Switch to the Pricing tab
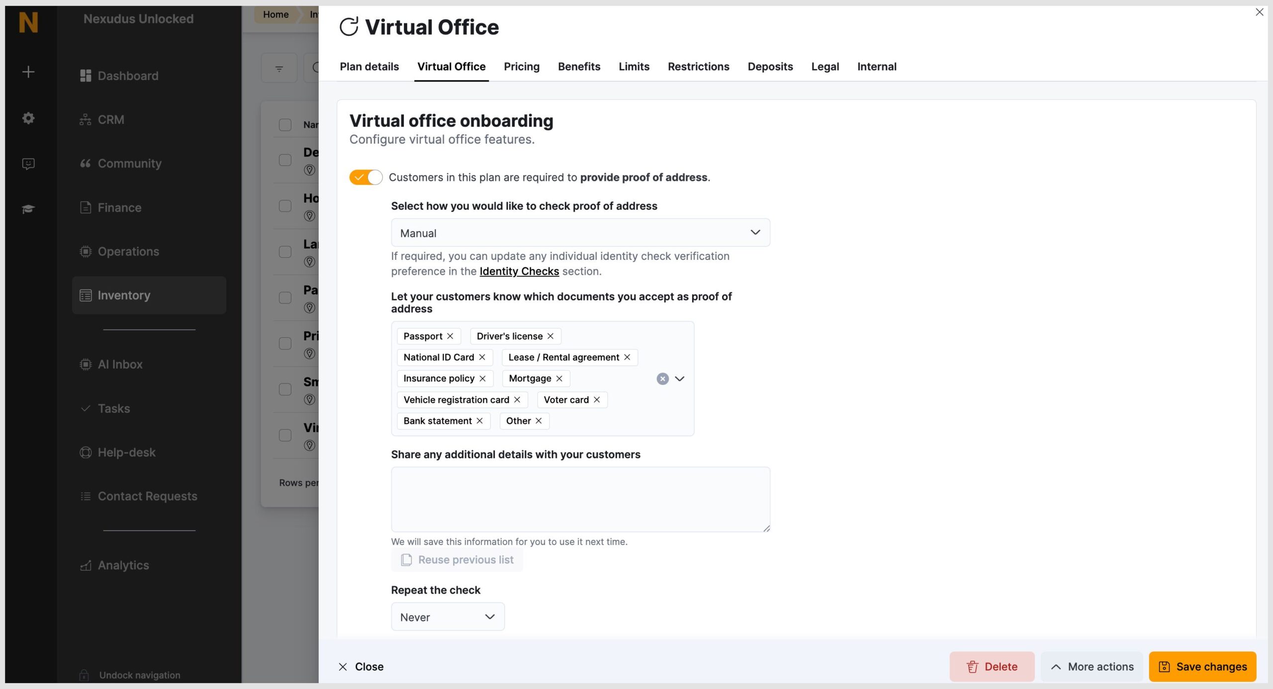 click(522, 67)
